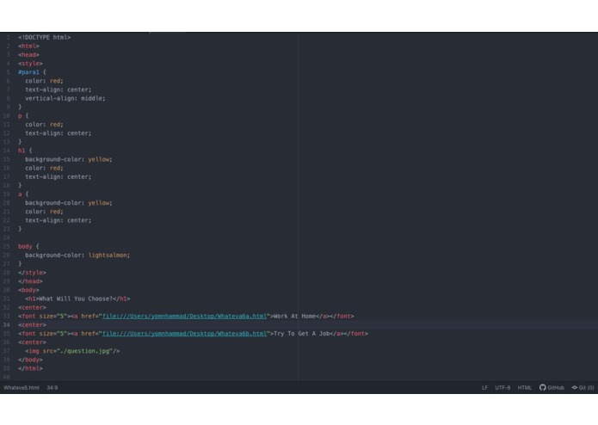Click the opening <head> tag on line 3

pyautogui.click(x=28, y=55)
